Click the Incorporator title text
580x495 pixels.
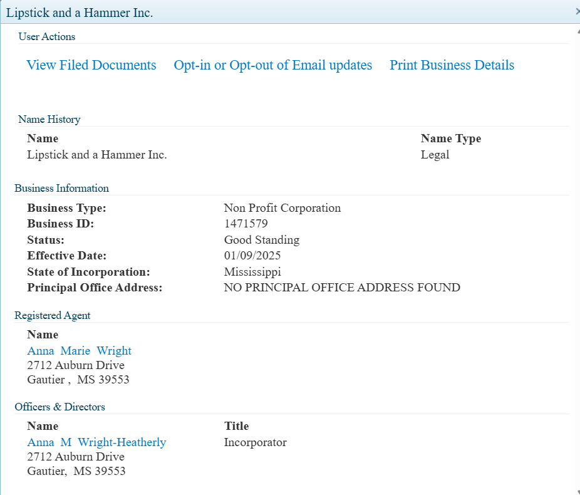coord(256,442)
